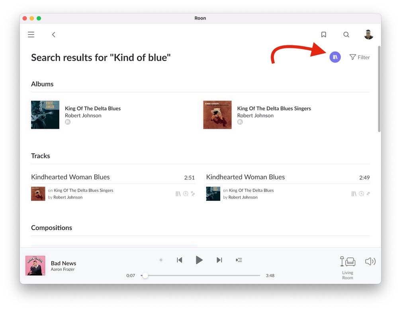Open the Living Room zone picker

point(348,267)
